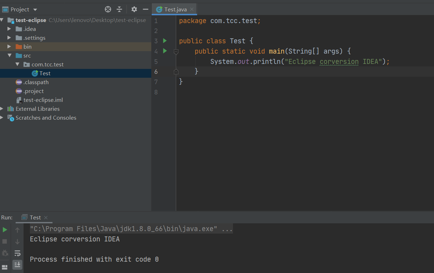
Task: Click the java.exe command line in console
Action: [x=131, y=229]
